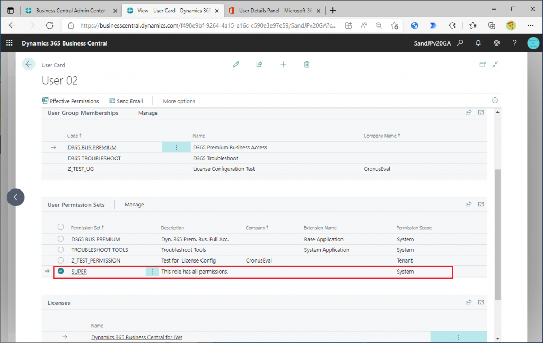The width and height of the screenshot is (543, 343).
Task: Select the D365 TROUBLESHOOT group code cell
Action: click(94, 158)
